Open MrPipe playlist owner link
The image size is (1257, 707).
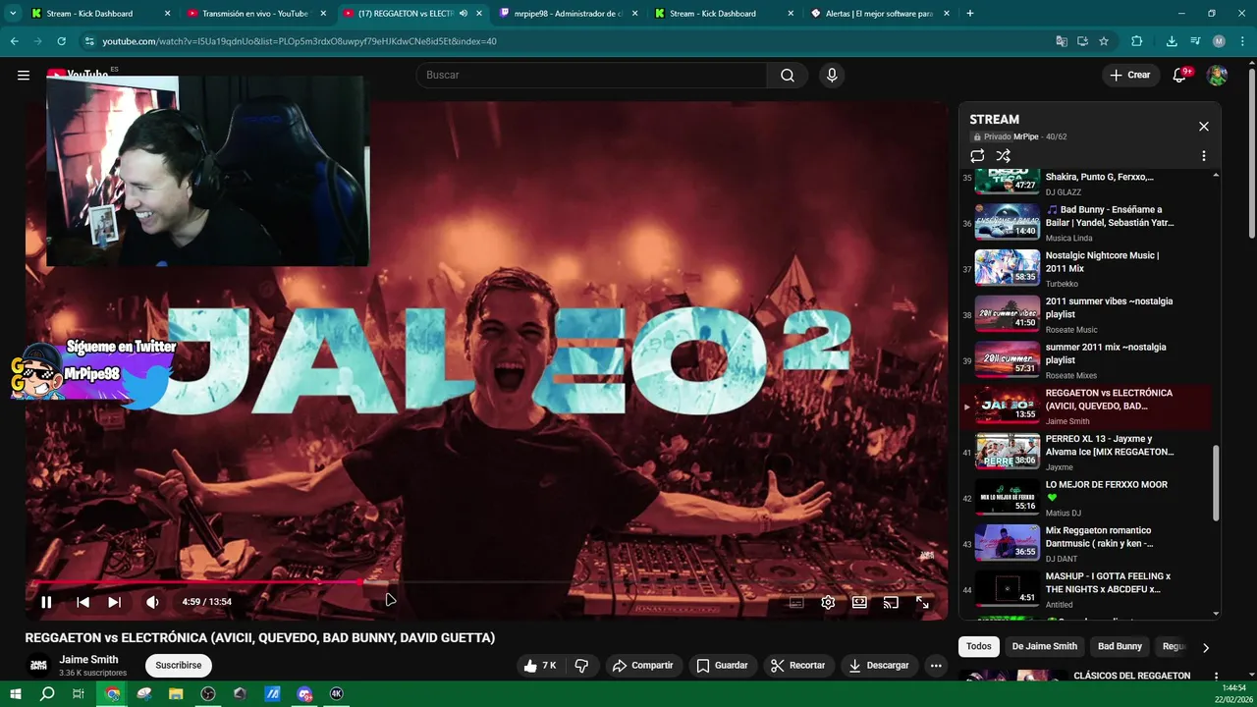pyautogui.click(x=1026, y=136)
